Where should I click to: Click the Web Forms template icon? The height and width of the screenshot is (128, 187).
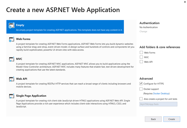(12, 39)
